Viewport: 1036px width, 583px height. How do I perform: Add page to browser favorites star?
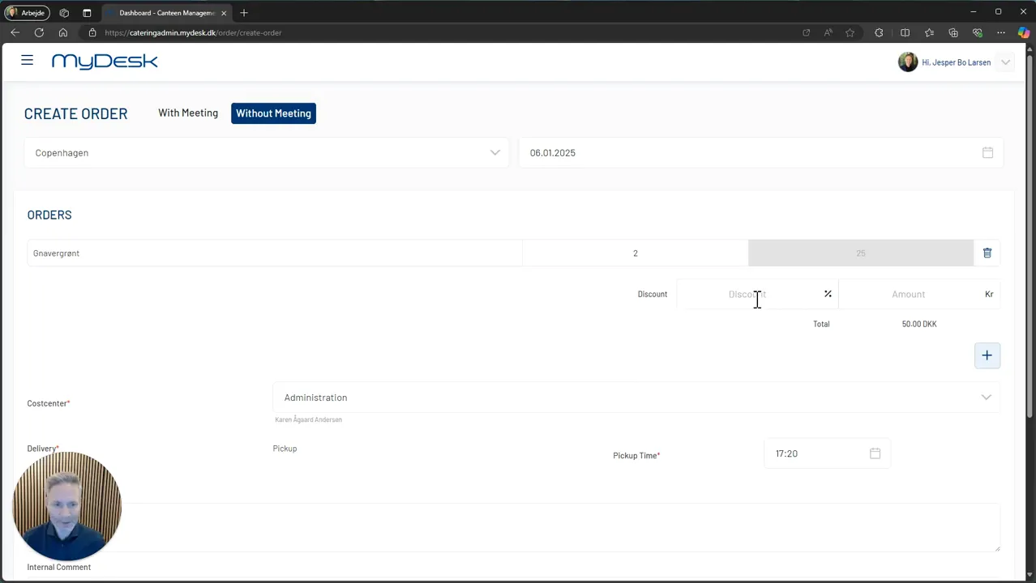[x=850, y=32]
